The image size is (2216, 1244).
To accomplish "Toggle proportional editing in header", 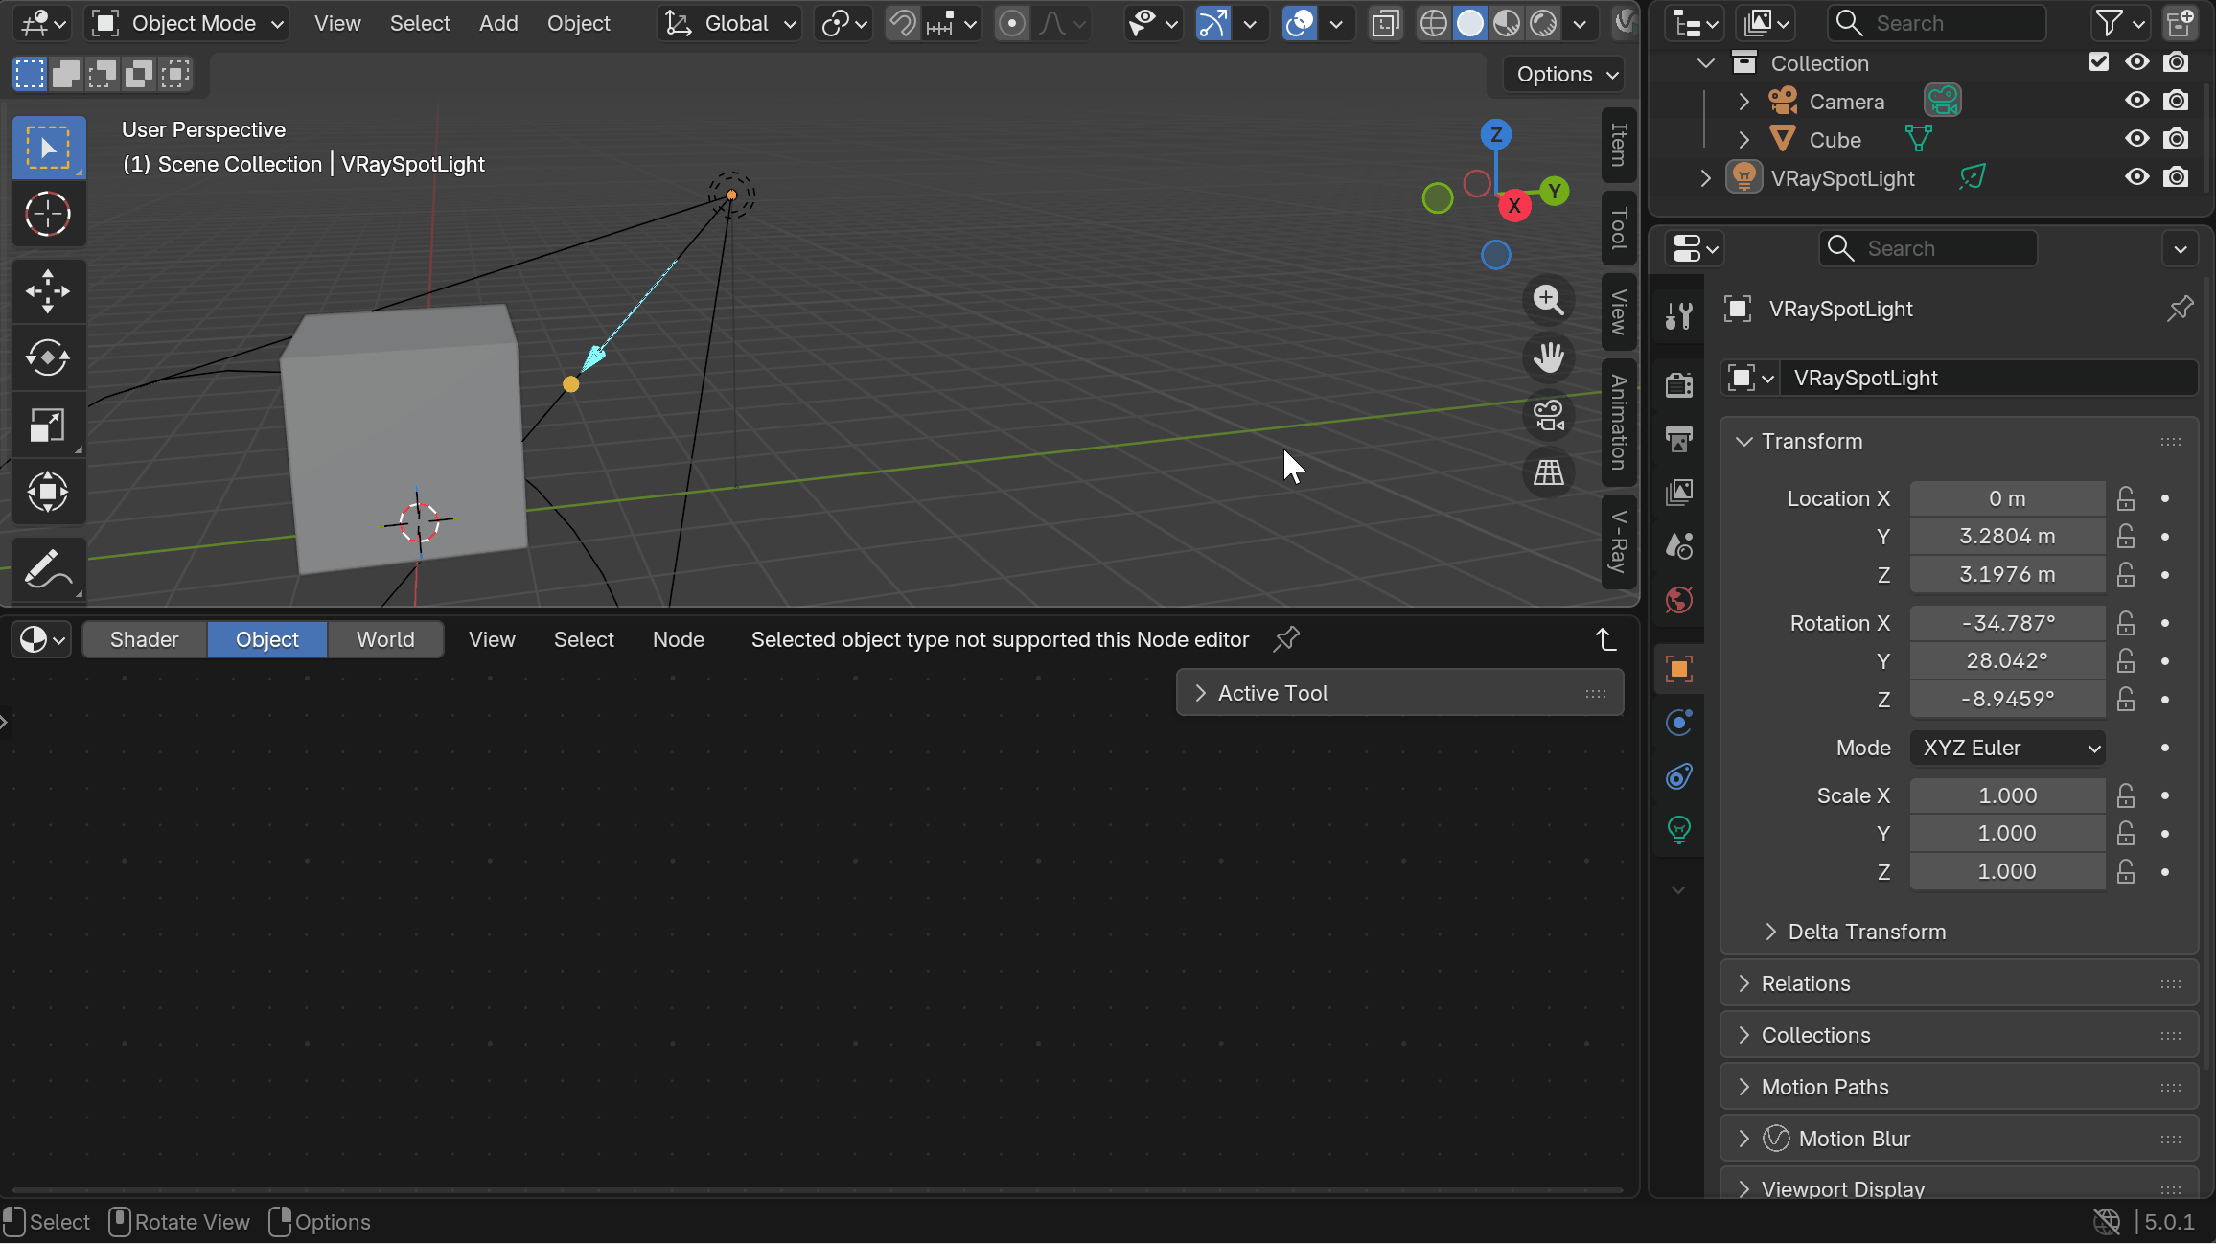I will pos(1011,23).
